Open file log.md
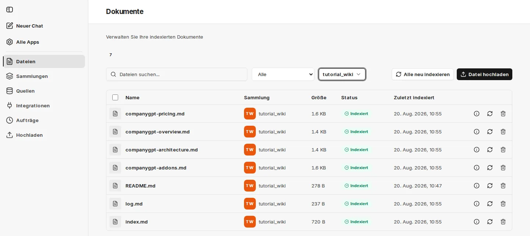 click(x=134, y=204)
